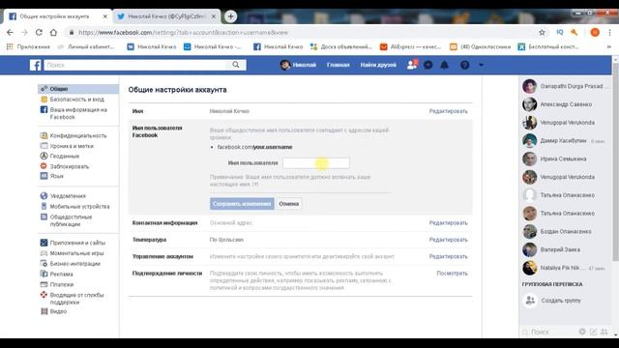Edit Контактная информация row

[x=448, y=223]
